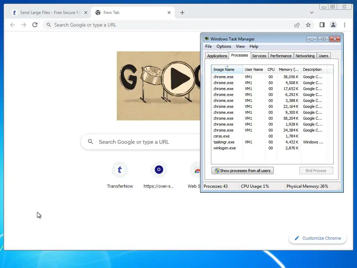Open the Task Manager Options menu
357x268 pixels.
(x=224, y=46)
